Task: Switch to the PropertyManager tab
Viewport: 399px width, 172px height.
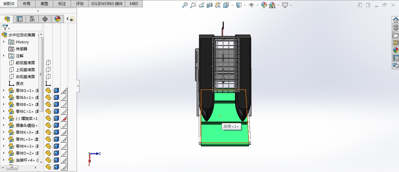Action: pyautogui.click(x=20, y=19)
